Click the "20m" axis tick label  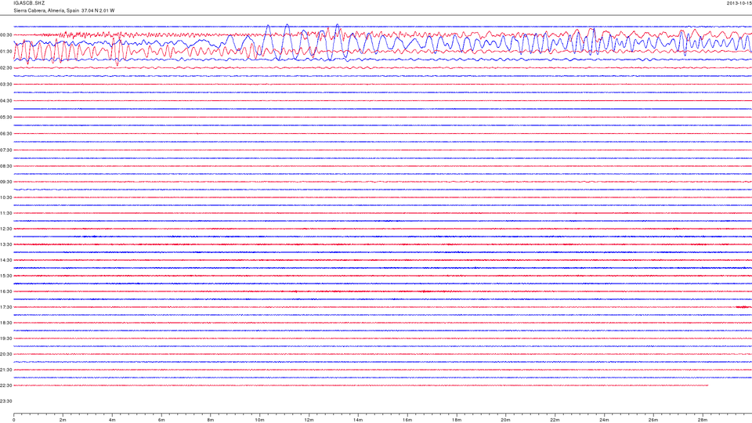[x=505, y=420]
